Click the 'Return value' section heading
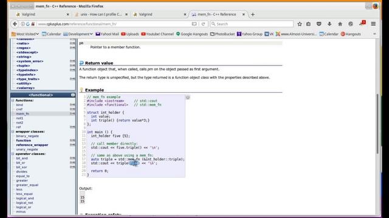389x218 pixels. pos(99,63)
